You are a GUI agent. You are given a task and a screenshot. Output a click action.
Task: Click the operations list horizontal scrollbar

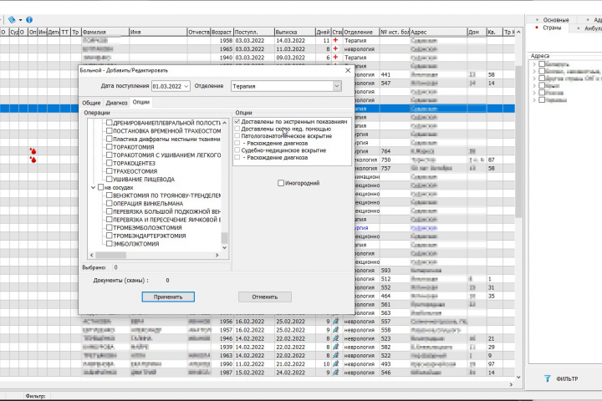click(154, 255)
